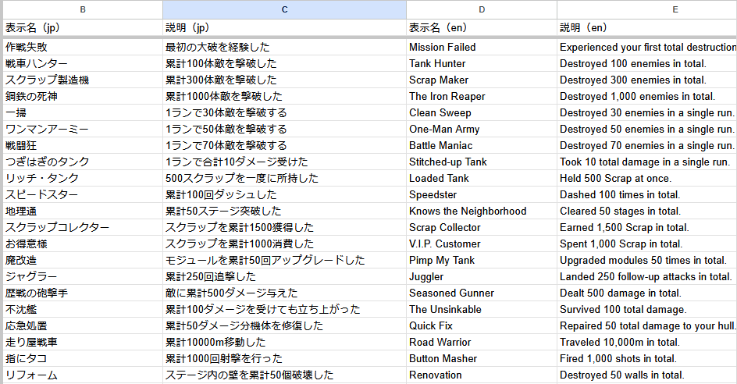Viewport: 737px width, 384px height.
Task: Select cell Scrap Maker
Action: 482,80
